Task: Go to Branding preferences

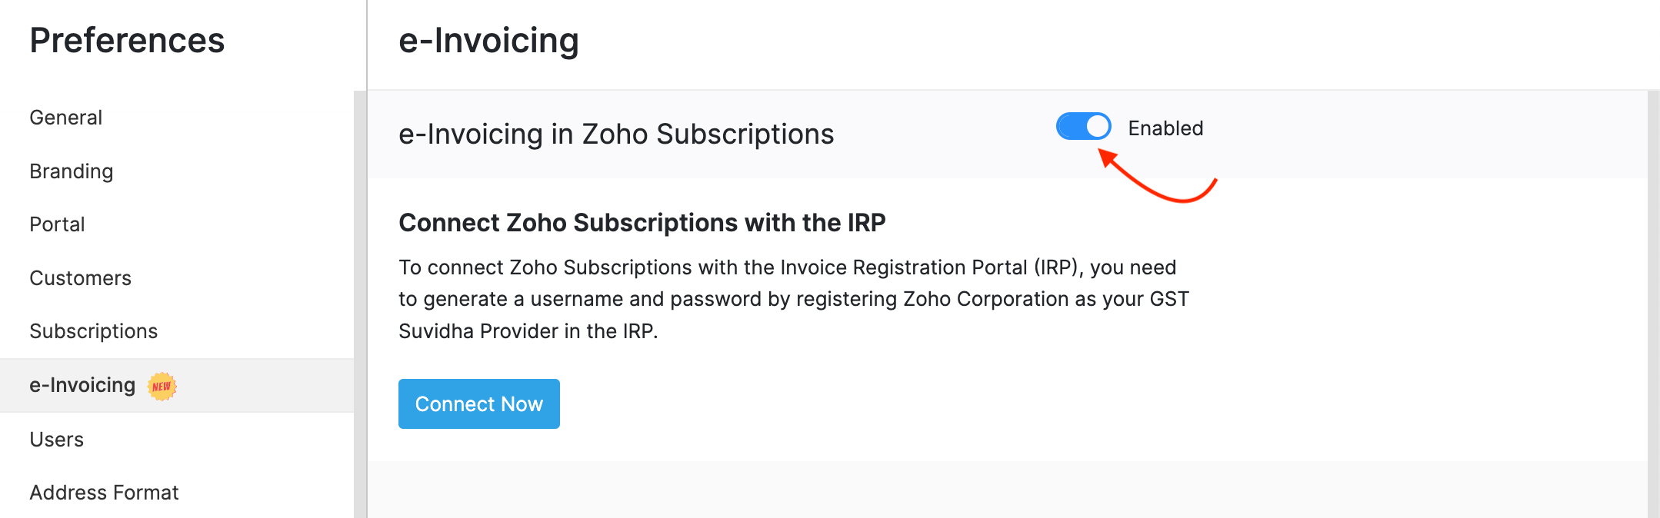Action: tap(72, 171)
